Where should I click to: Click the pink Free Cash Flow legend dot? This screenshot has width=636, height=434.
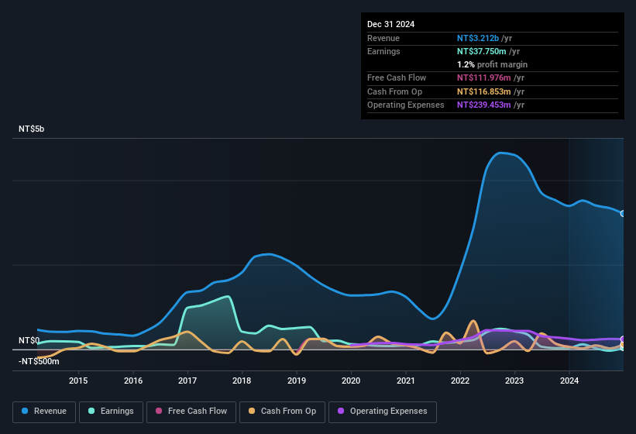pos(159,411)
